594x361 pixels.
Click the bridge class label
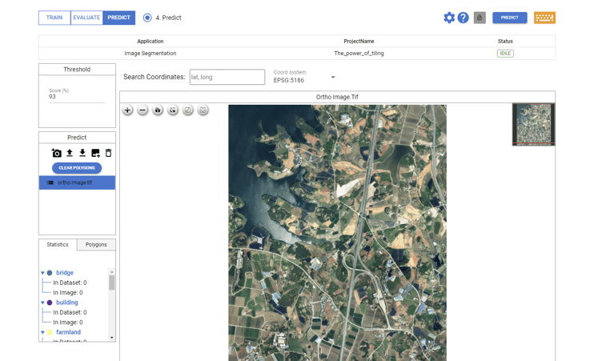coord(65,273)
